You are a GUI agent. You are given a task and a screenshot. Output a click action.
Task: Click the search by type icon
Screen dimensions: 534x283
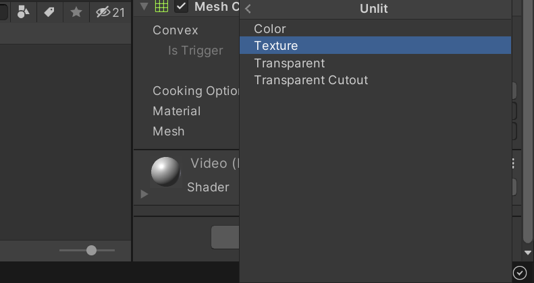[23, 11]
